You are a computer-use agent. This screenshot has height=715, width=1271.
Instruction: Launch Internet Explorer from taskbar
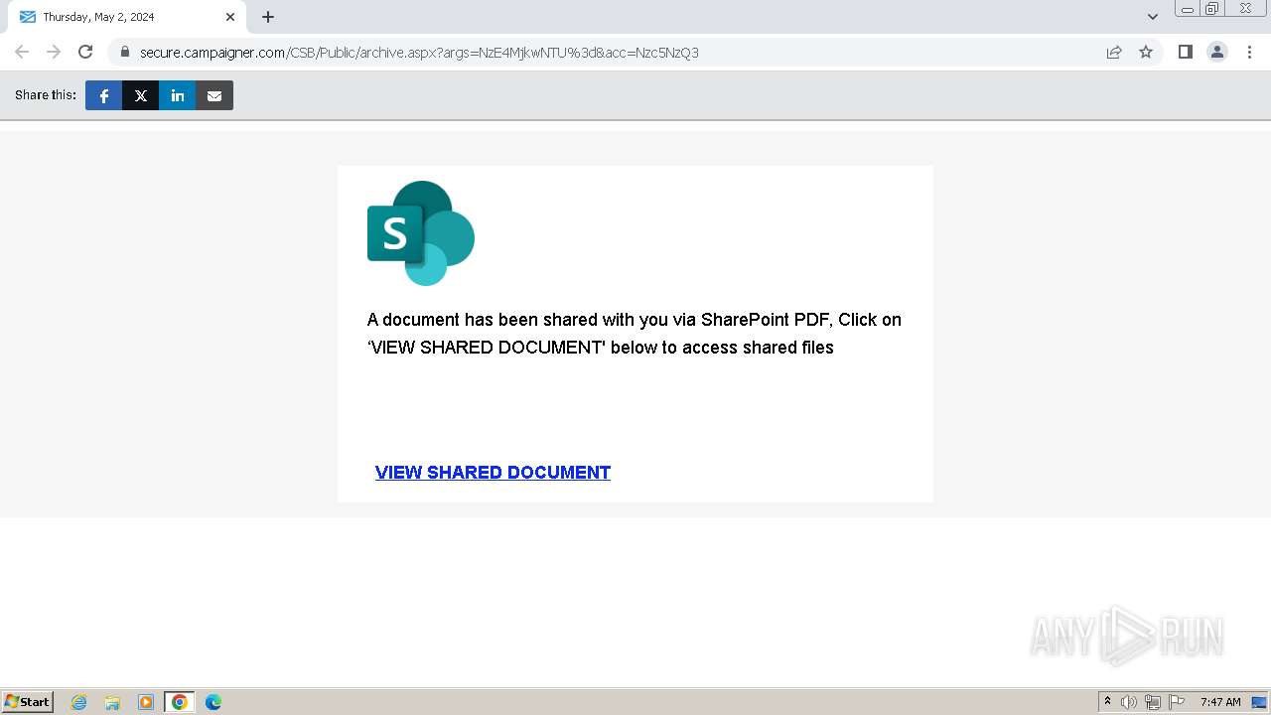click(x=79, y=702)
